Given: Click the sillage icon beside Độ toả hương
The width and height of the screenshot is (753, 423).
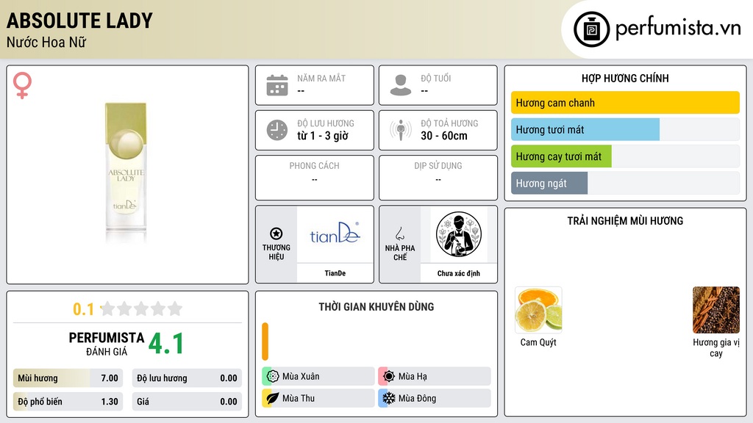Looking at the screenshot, I should click(401, 130).
